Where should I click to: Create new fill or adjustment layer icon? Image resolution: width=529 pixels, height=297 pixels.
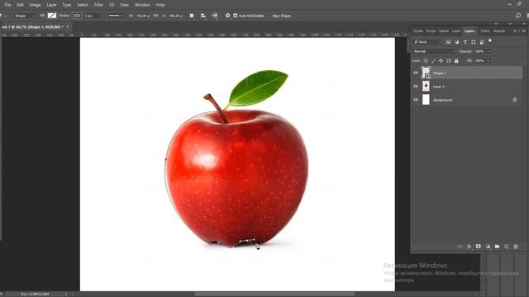coord(488,247)
